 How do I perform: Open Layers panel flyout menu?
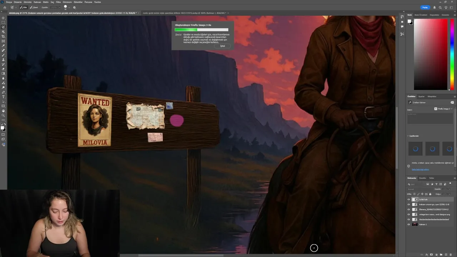455,178
